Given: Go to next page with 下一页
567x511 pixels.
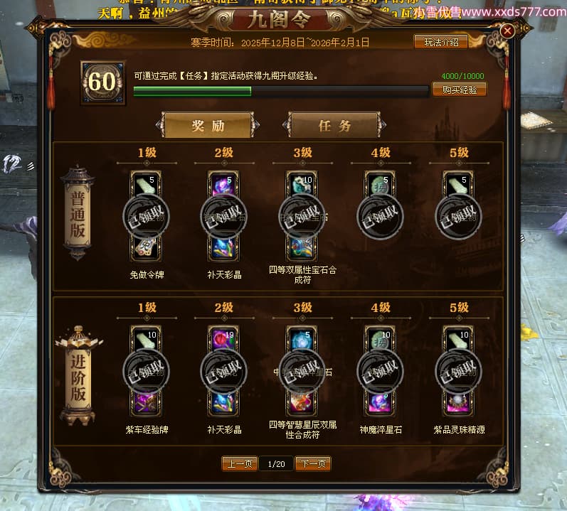Looking at the screenshot, I should pos(313,463).
